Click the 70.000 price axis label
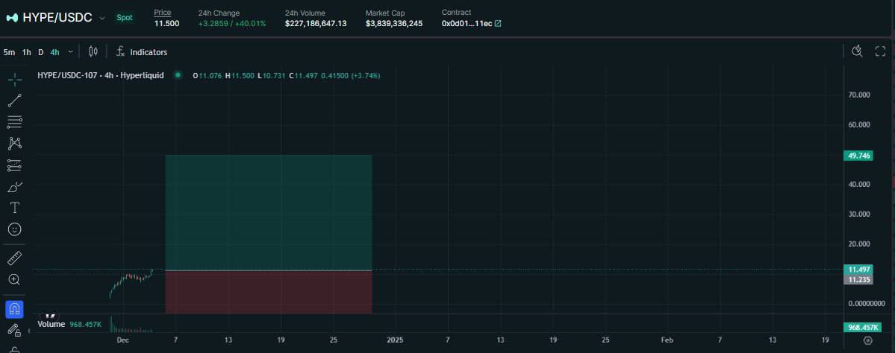 pyautogui.click(x=859, y=95)
